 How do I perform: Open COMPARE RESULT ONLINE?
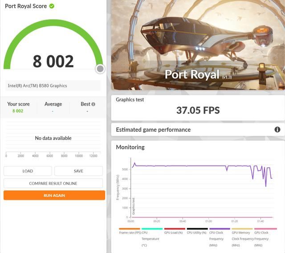pyautogui.click(x=53, y=184)
